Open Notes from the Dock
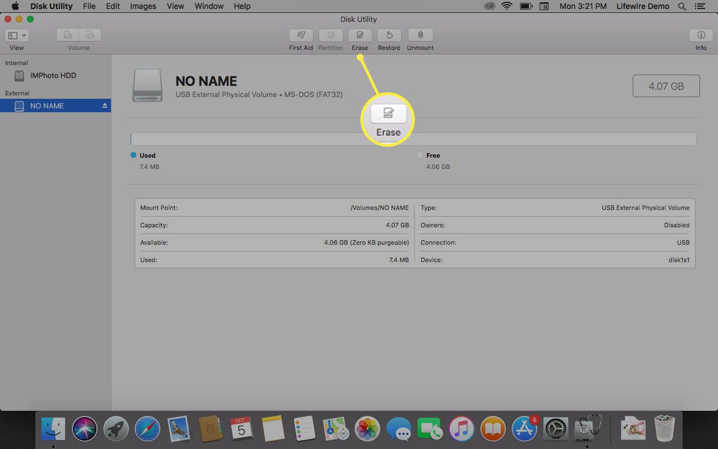This screenshot has height=449, width=718. (273, 429)
